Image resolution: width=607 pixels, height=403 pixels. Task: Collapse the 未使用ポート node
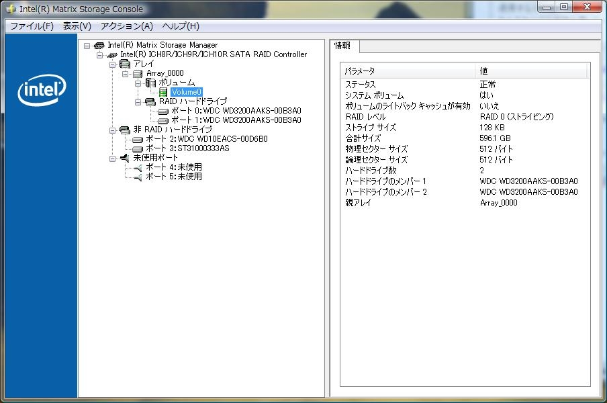[x=112, y=159]
